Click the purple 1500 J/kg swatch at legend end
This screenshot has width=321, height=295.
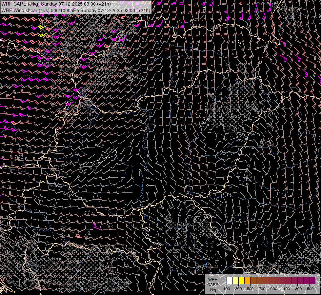coord(312,280)
